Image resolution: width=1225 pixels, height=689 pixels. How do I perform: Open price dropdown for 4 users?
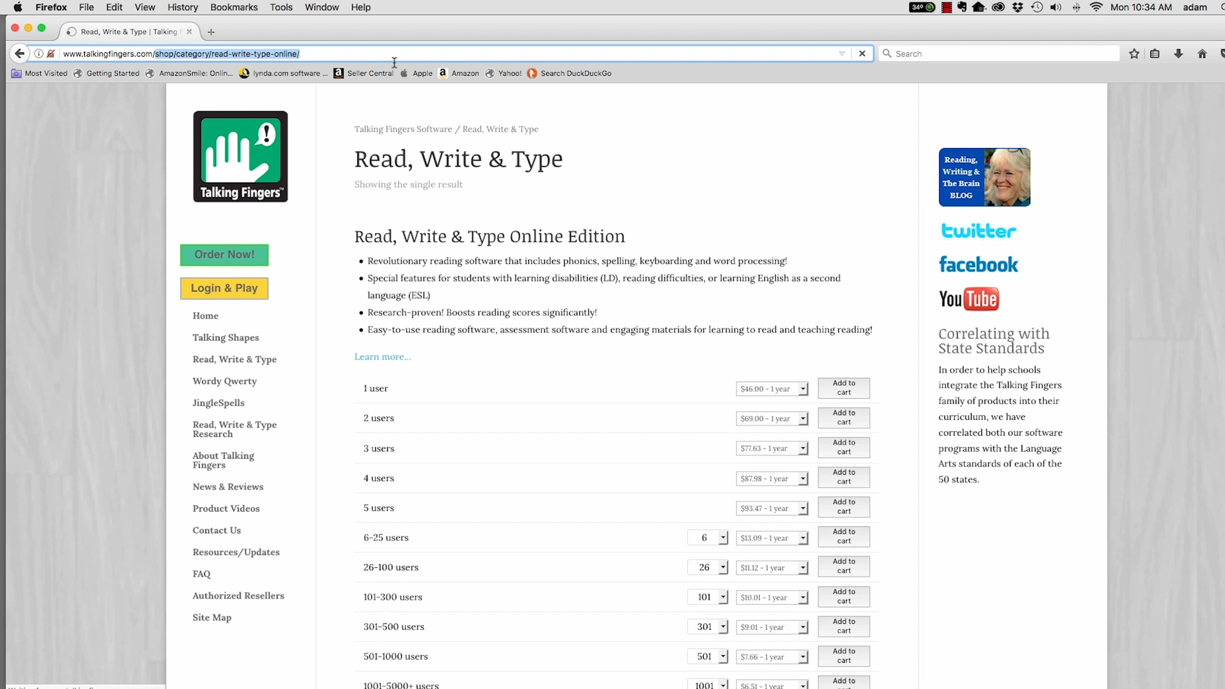[x=772, y=479]
